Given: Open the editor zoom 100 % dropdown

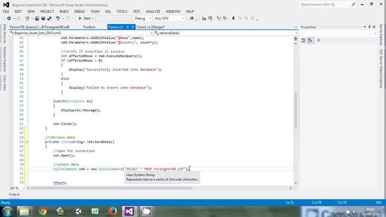Looking at the screenshot, I should [x=17, y=188].
